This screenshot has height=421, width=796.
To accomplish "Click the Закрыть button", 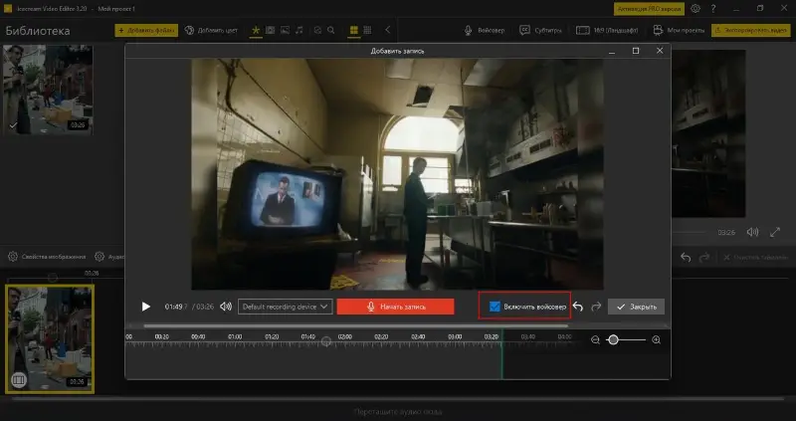I will pos(636,307).
